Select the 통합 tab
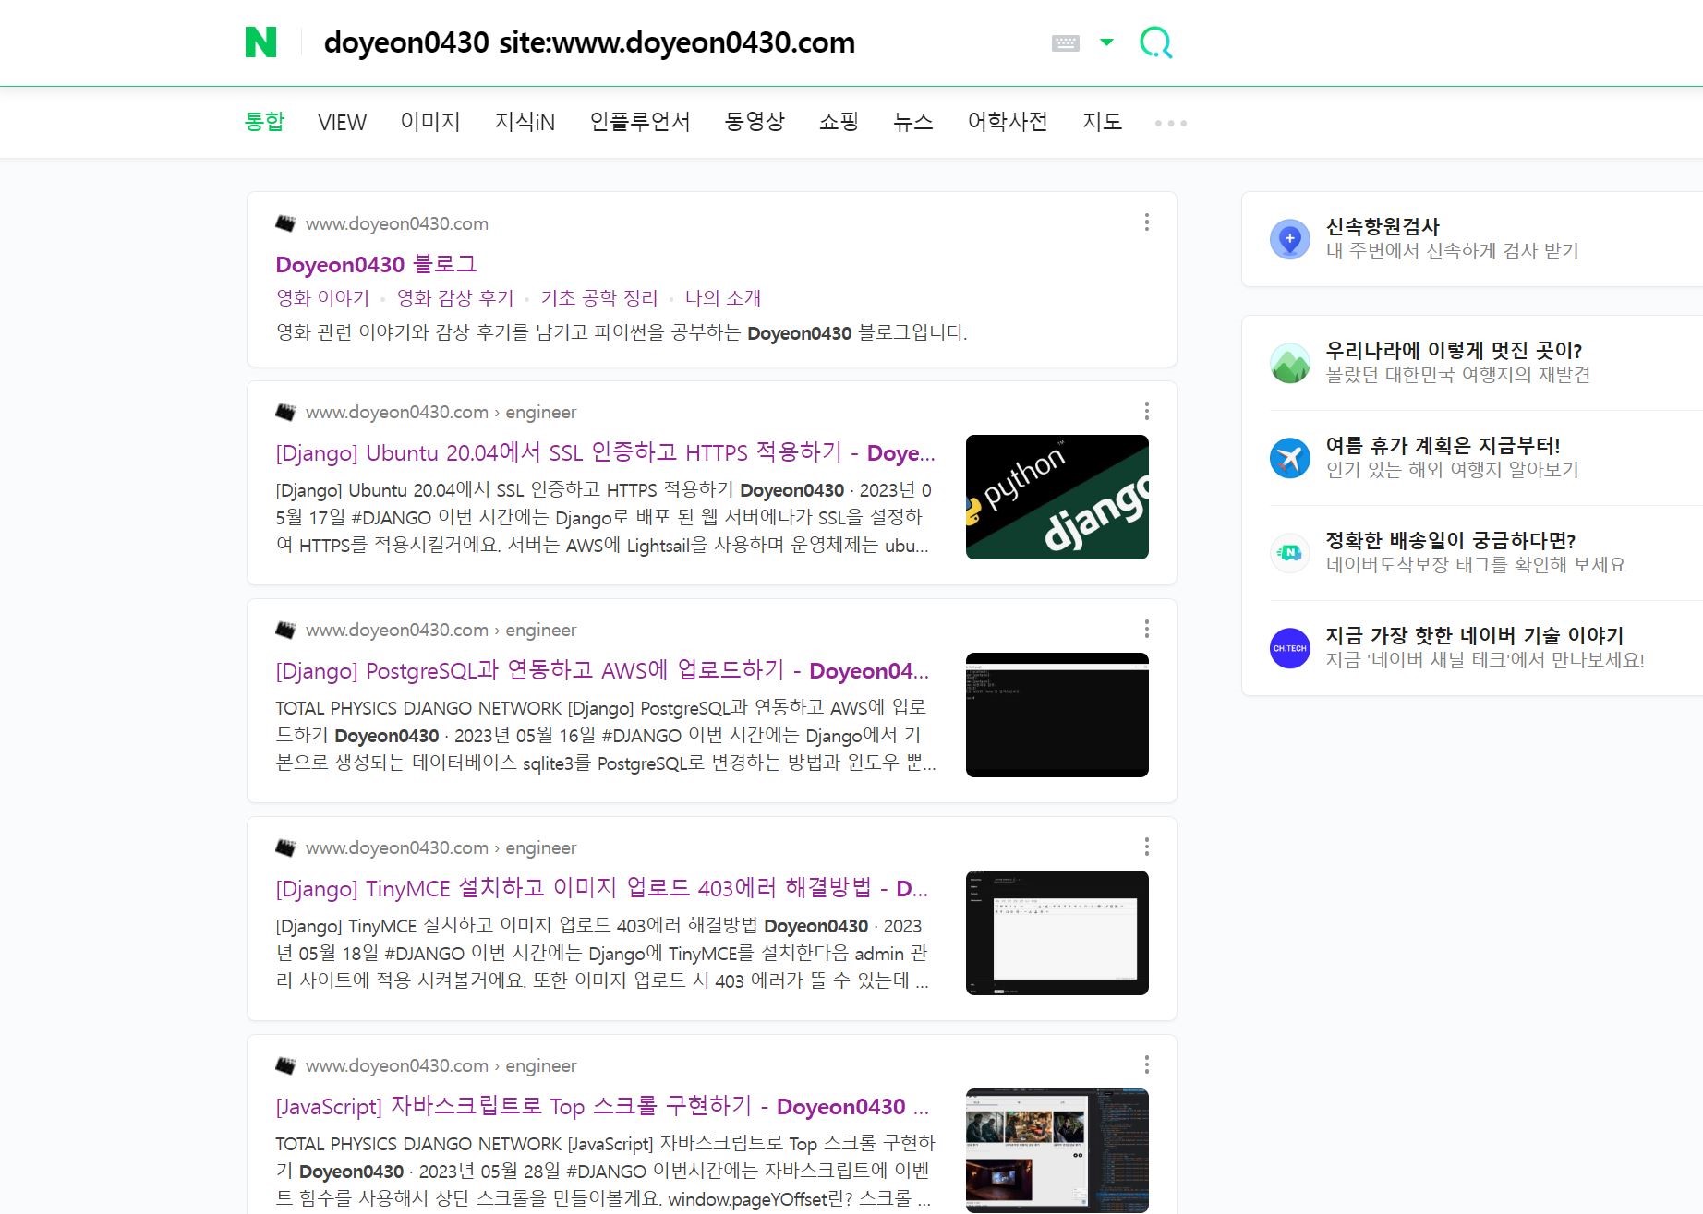The width and height of the screenshot is (1703, 1214). (264, 122)
